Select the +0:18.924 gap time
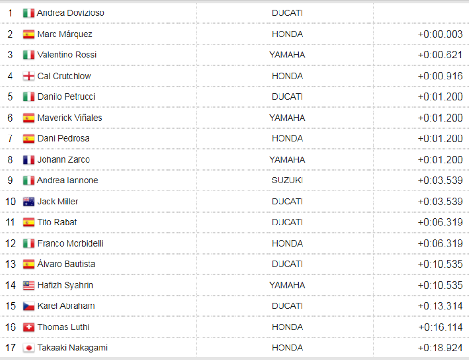This screenshot has width=469, height=360. tap(440, 348)
